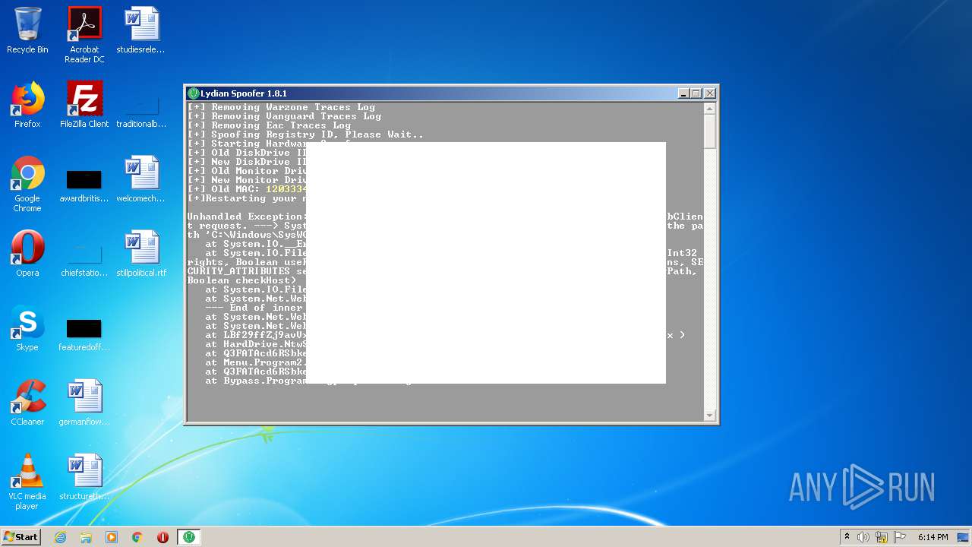Screen dimensions: 972x547
Task: Show hidden system tray icons
Action: tap(847, 537)
